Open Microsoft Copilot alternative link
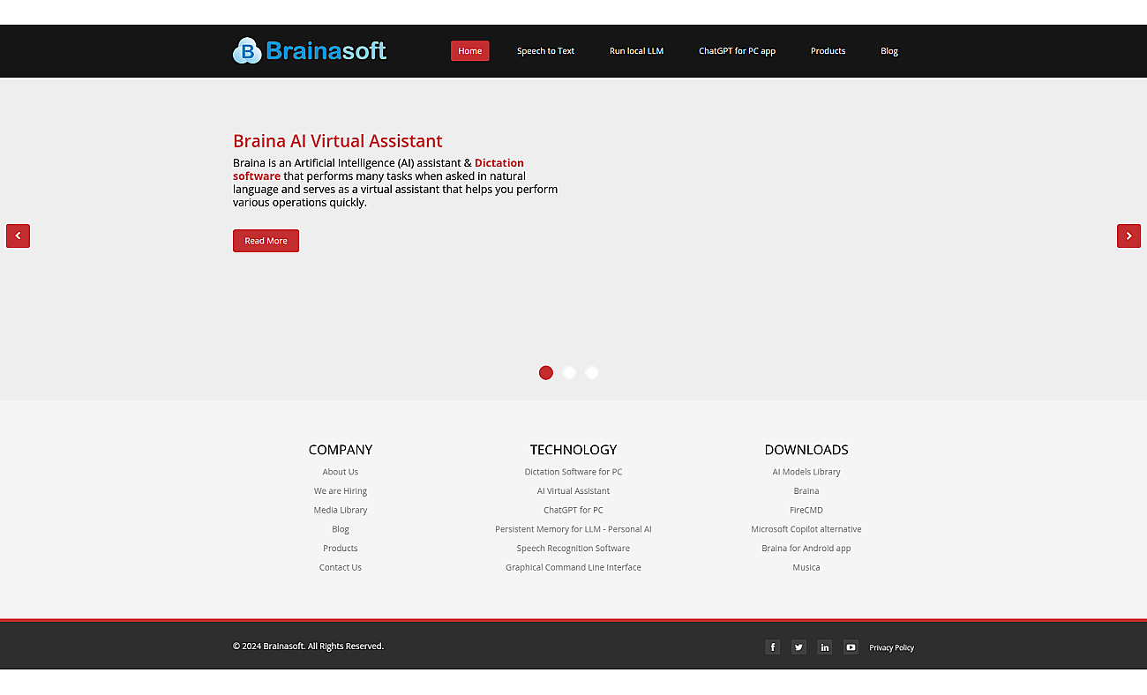 [806, 529]
